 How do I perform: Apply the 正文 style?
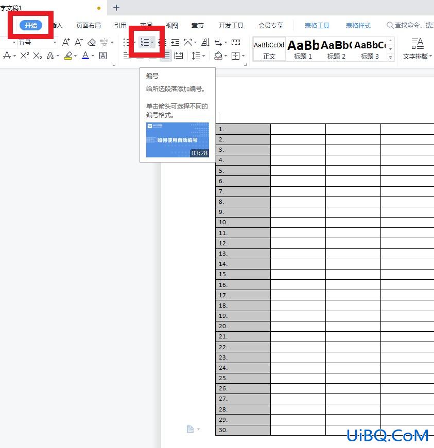[269, 49]
